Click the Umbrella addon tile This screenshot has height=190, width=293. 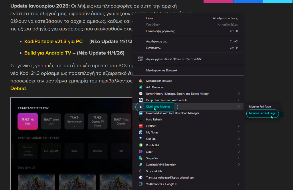(98, 151)
